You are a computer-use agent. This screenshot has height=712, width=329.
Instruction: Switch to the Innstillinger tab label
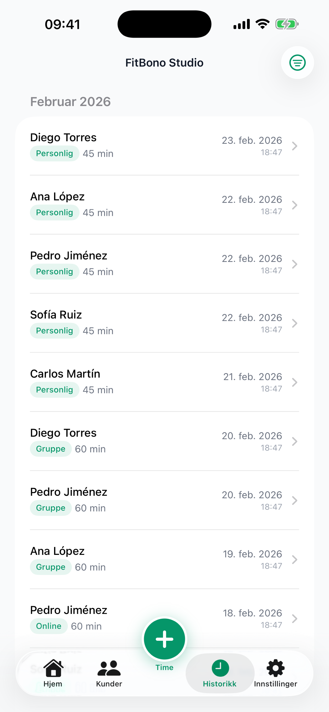click(275, 684)
